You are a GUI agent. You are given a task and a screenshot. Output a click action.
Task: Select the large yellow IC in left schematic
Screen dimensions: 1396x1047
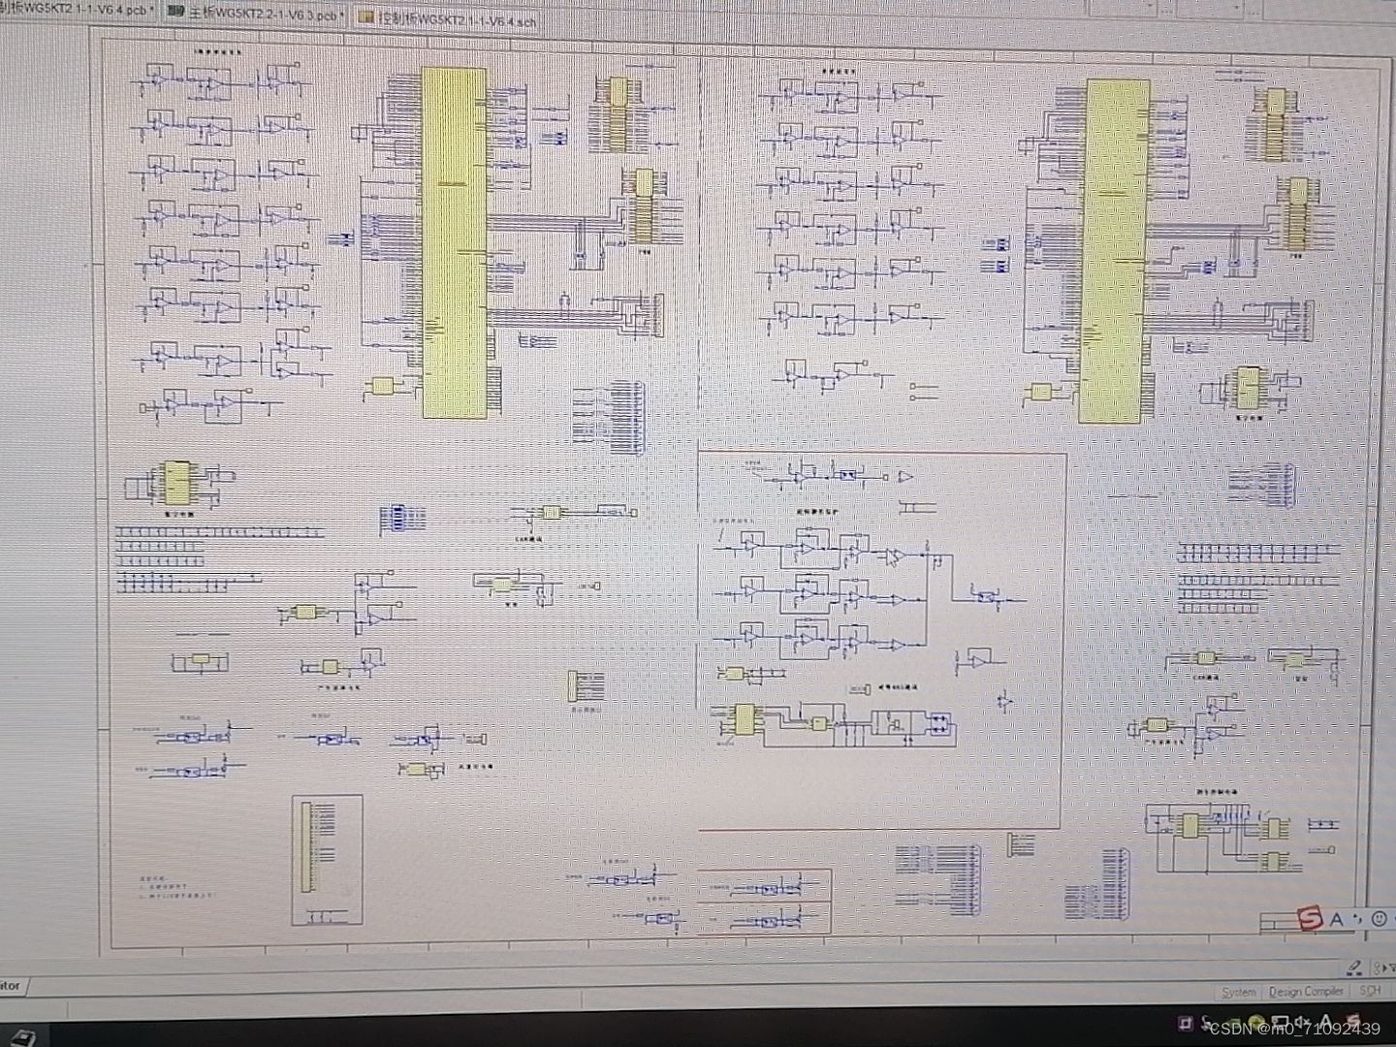[454, 243]
